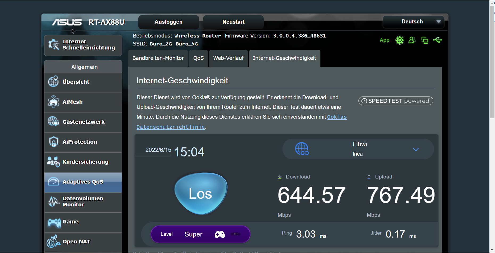Image resolution: width=495 pixels, height=253 pixels.
Task: Open the firmware version 3.0.0.4.386_48631 link
Action: click(299, 36)
